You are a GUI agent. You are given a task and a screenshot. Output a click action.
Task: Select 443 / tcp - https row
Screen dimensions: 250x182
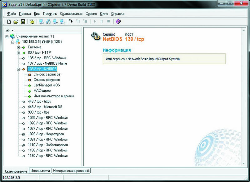point(39,101)
